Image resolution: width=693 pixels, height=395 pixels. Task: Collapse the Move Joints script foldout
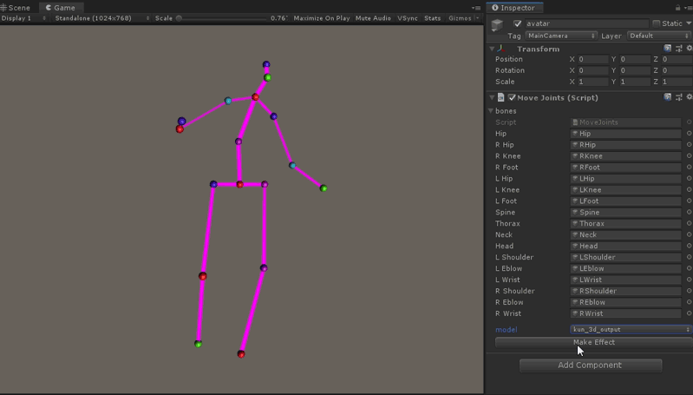coord(492,97)
